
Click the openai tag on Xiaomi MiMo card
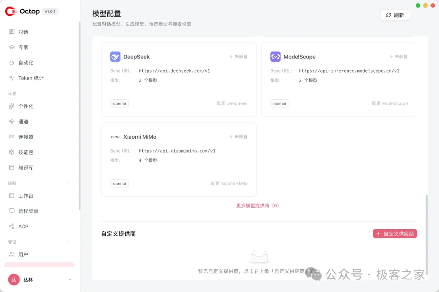pos(120,184)
